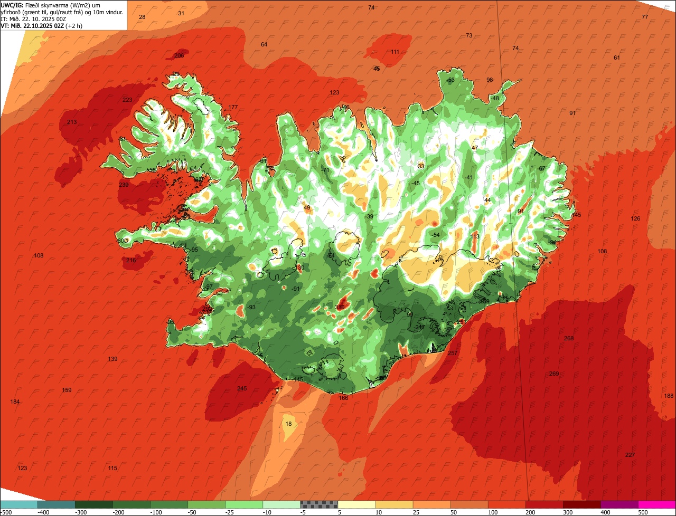
Task: Click the value -41 in northeast Iceland
Action: tap(469, 177)
